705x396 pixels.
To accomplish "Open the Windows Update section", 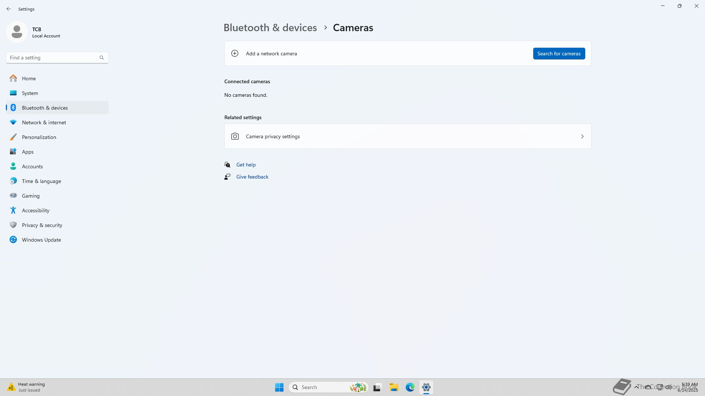I will tap(41, 240).
